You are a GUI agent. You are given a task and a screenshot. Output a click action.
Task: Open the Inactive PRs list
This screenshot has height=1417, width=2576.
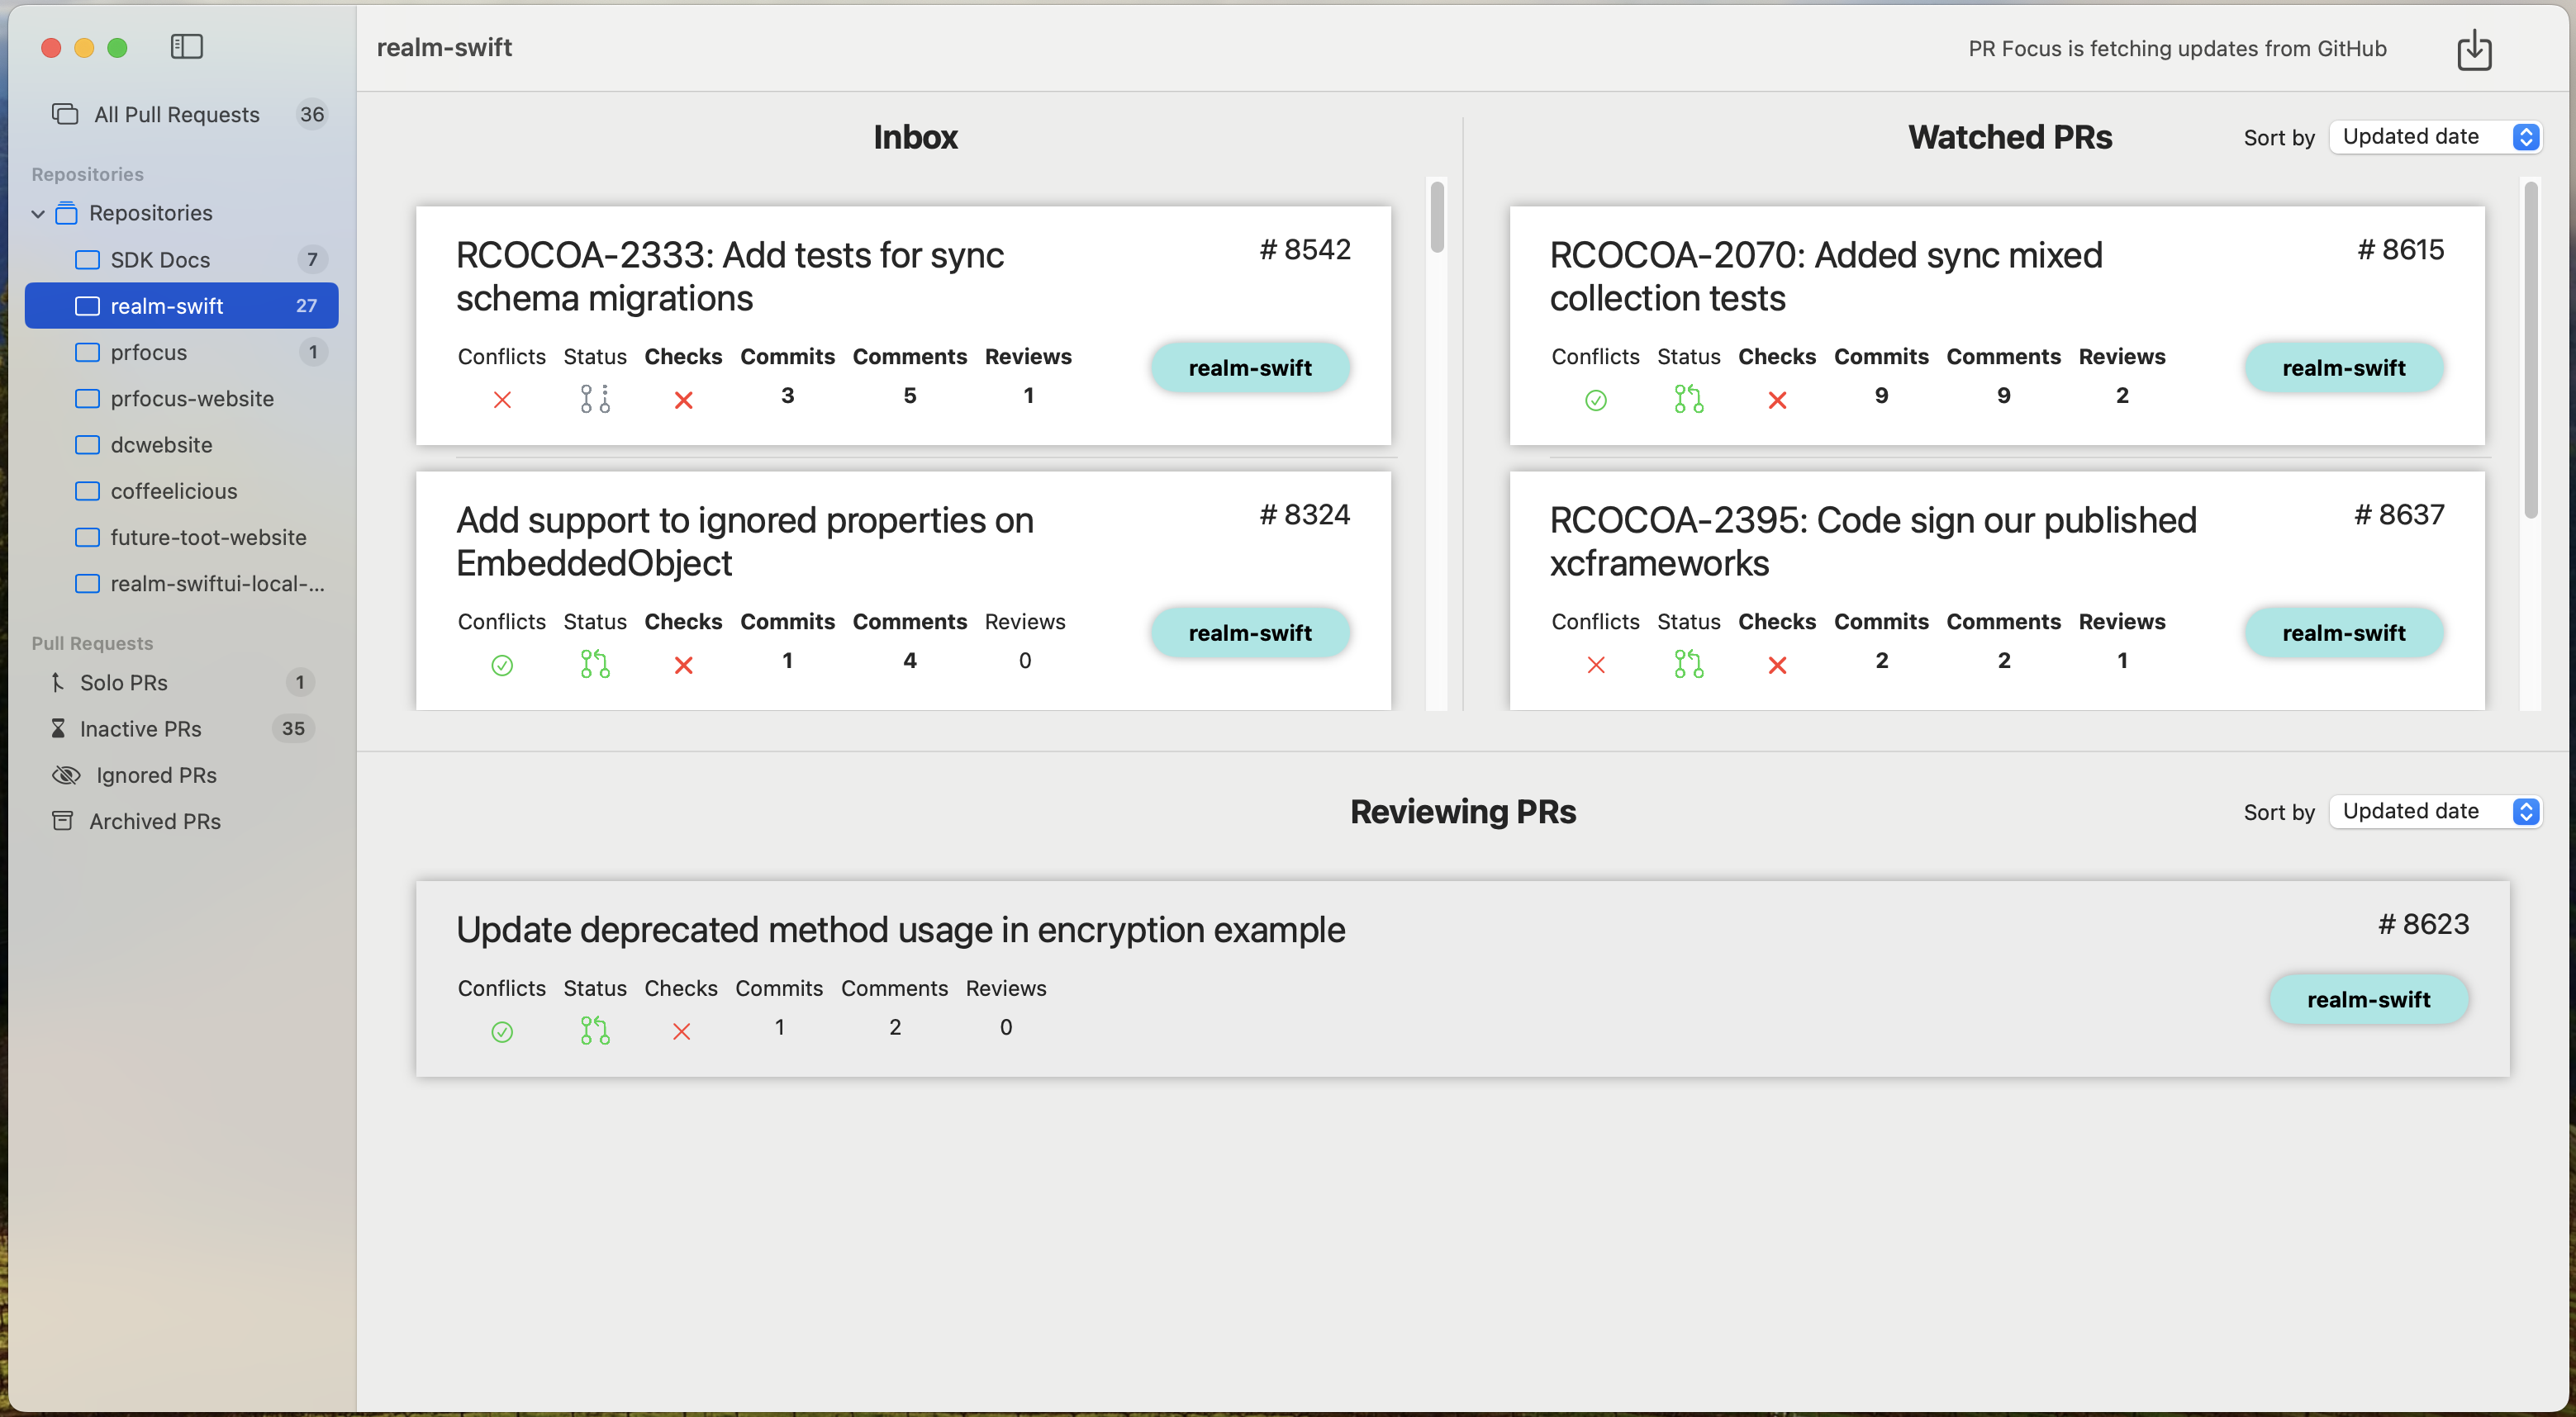181,728
